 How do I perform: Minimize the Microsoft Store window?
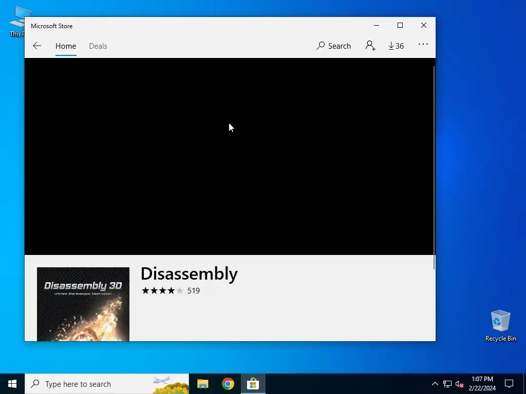(377, 26)
